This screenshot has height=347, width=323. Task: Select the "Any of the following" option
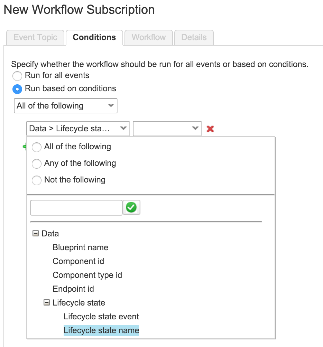tap(37, 163)
